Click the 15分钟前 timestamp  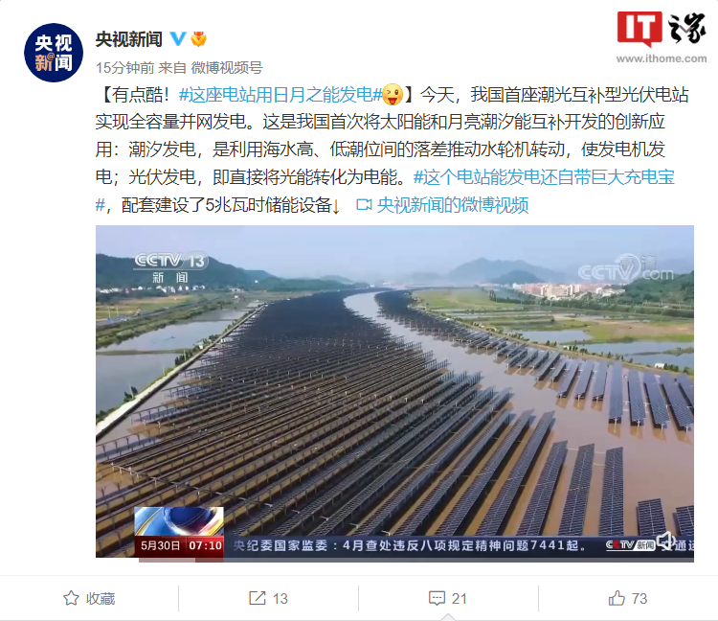(x=125, y=68)
